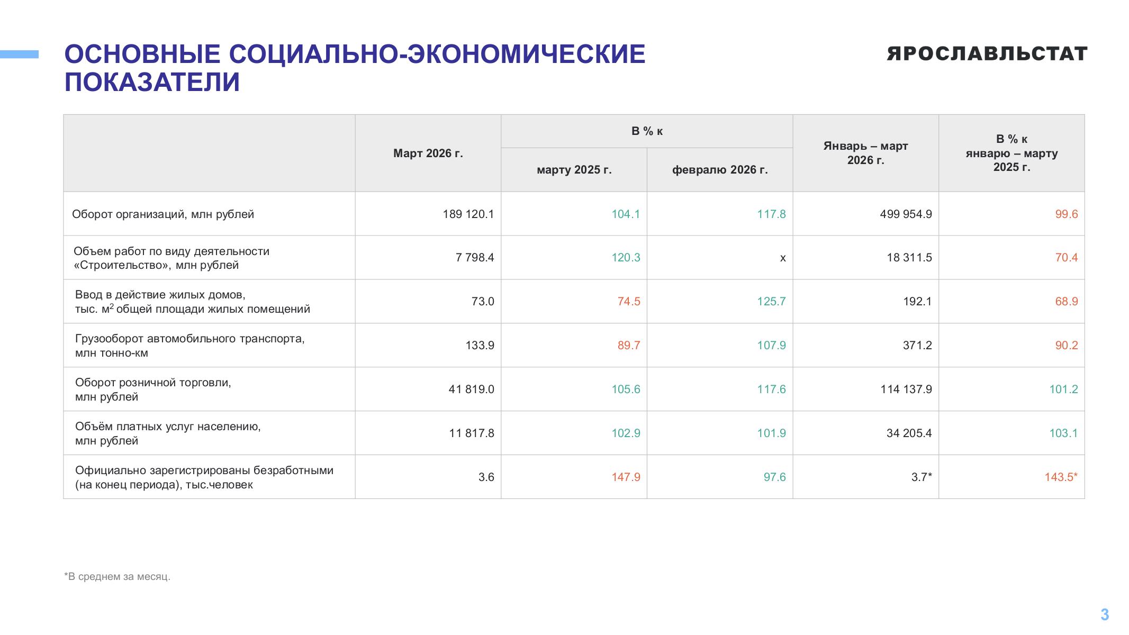
Task: Select the Март 2026 г. column header
Action: pos(428,153)
